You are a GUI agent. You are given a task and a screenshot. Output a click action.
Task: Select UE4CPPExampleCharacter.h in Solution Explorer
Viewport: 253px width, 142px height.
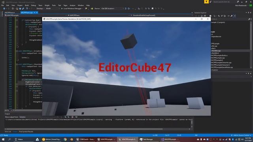(221, 65)
